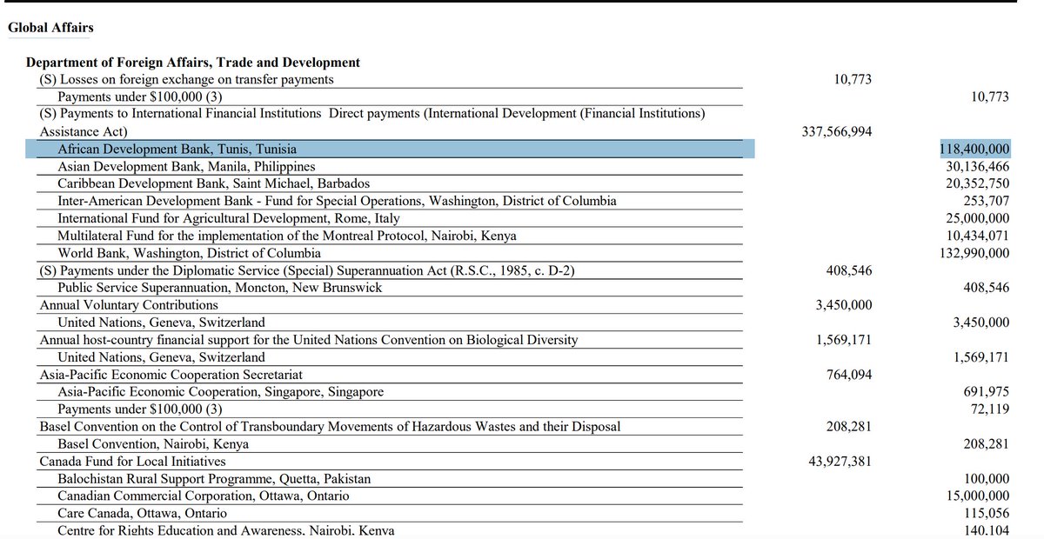Select the amount 253,707
This screenshot has width=1044, height=539.
click(x=986, y=201)
